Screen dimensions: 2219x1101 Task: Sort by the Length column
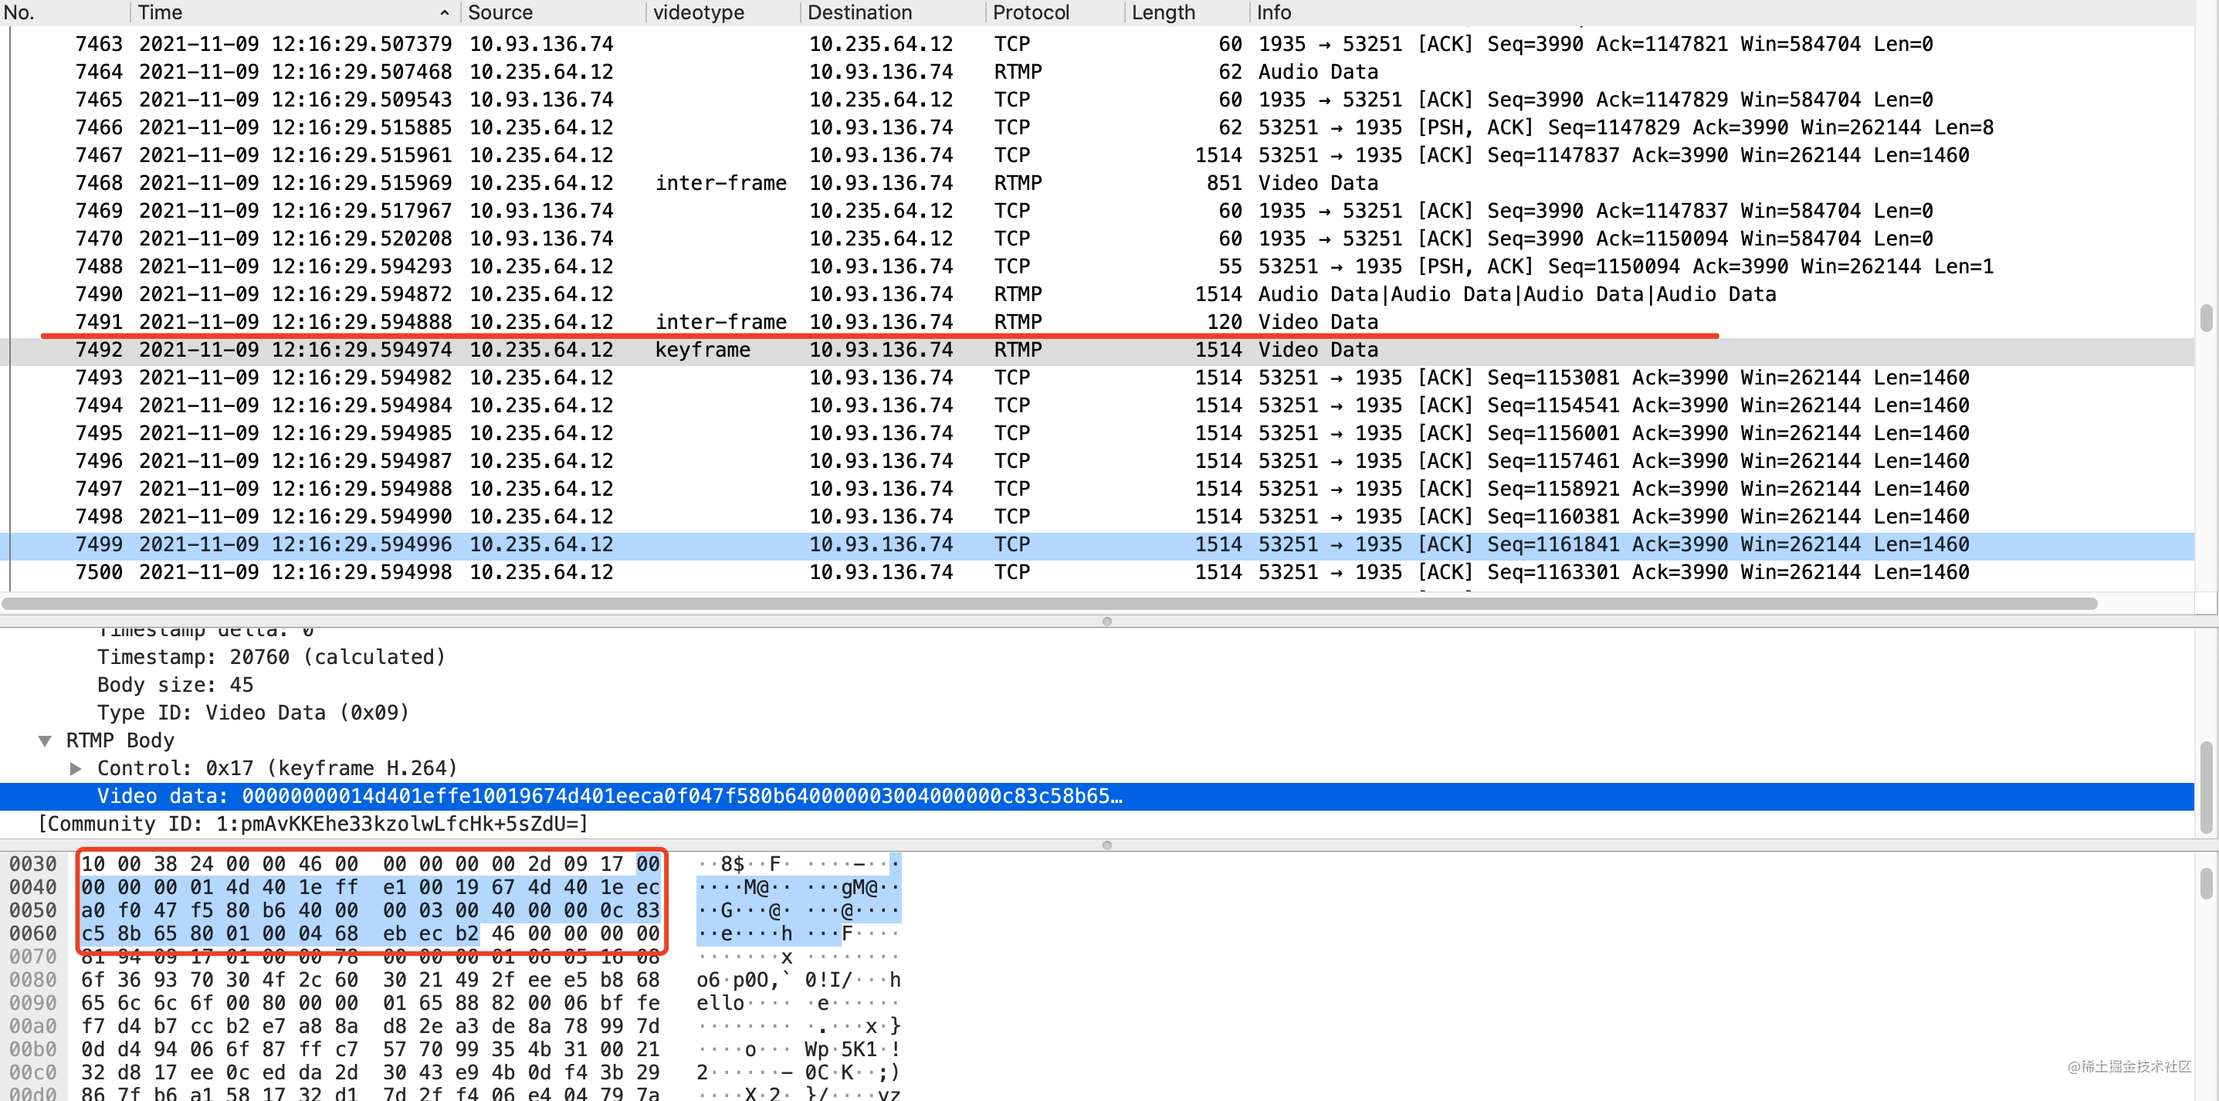[x=1164, y=12]
